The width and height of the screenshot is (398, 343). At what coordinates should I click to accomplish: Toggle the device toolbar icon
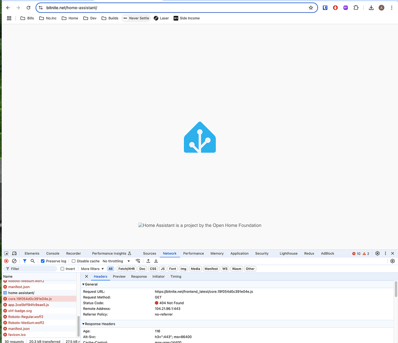click(x=14, y=253)
